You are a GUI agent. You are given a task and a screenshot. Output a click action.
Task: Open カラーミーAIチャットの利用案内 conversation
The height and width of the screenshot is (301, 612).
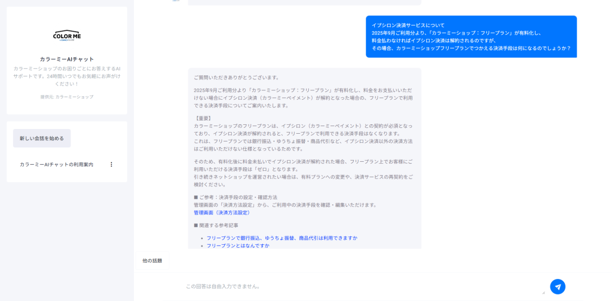point(57,165)
